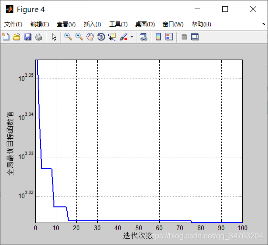Image resolution: width=268 pixels, height=245 pixels.
Task: Click the x-axis tick label 0
Action: (35, 228)
